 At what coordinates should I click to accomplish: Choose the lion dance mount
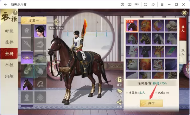pyautogui.click(x=158, y=65)
